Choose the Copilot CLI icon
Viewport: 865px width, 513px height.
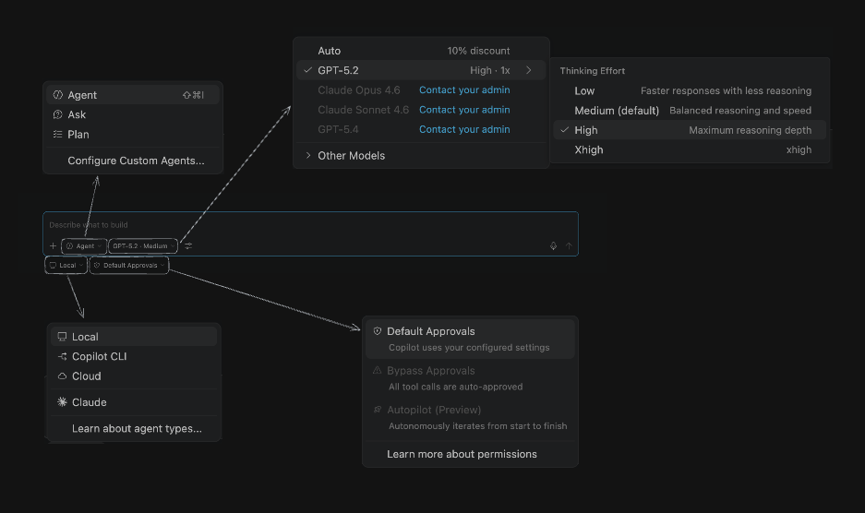point(63,356)
